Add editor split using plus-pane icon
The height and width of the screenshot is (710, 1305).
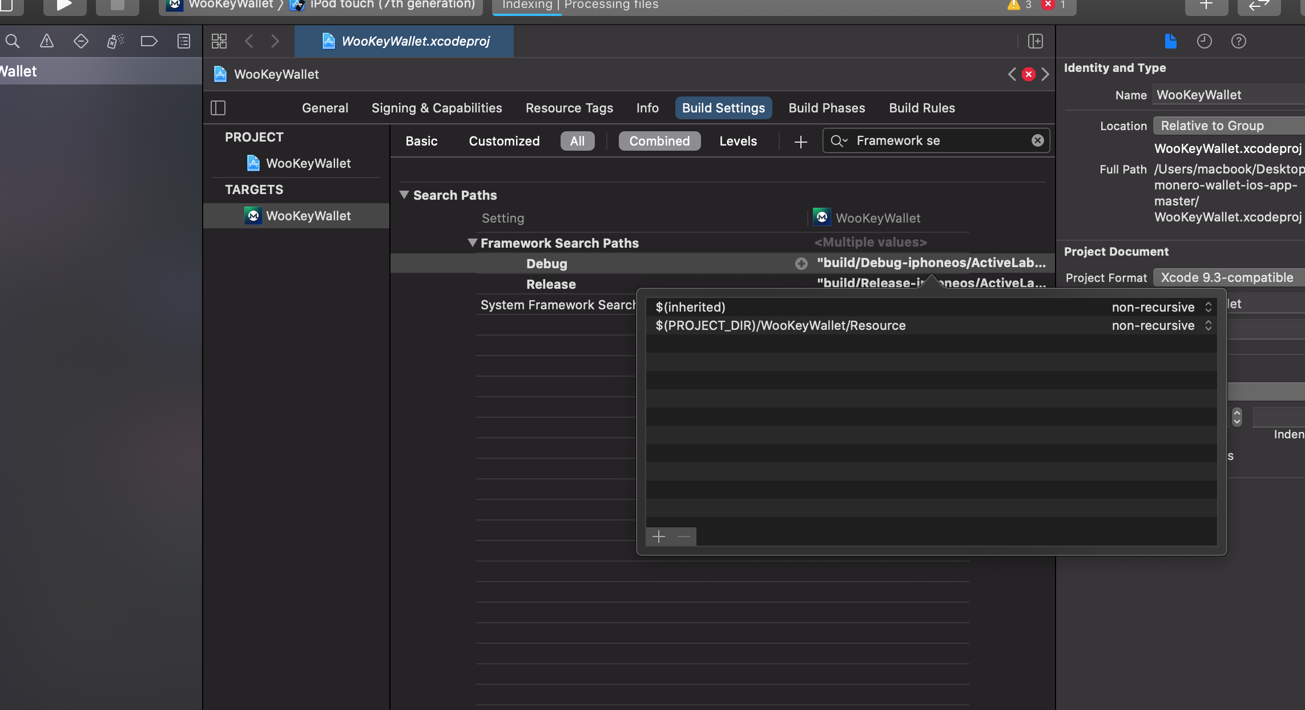1036,41
